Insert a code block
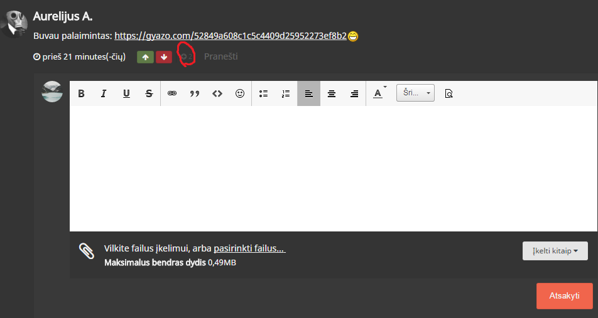 217,93
